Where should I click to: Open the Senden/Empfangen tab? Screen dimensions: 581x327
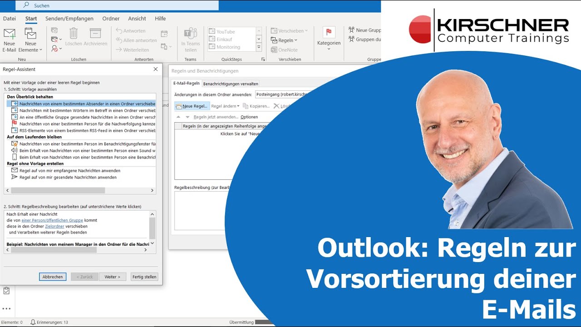69,19
